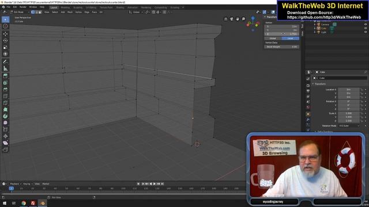Toggle visibility of Light in outliner

[366, 32]
